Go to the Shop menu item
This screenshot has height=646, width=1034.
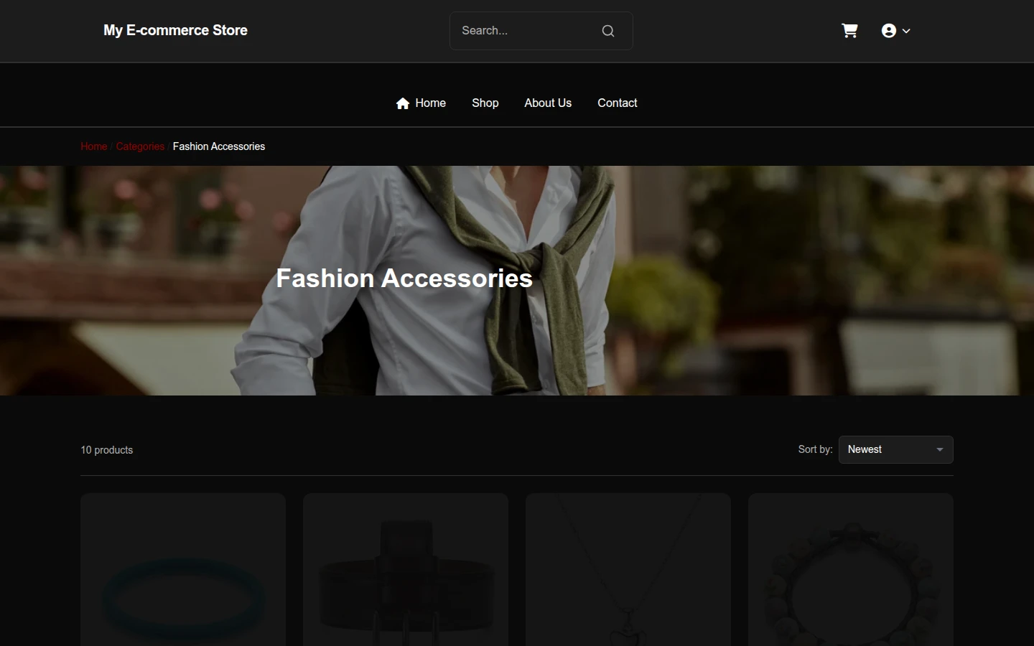coord(485,103)
